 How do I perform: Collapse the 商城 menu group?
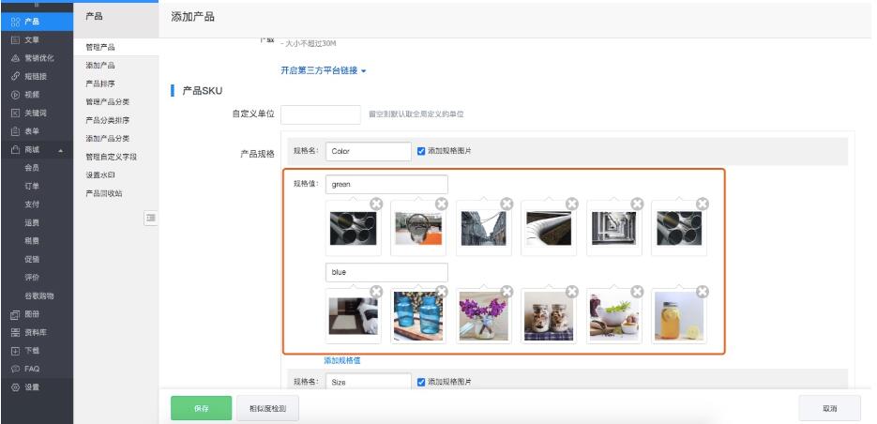[61, 150]
